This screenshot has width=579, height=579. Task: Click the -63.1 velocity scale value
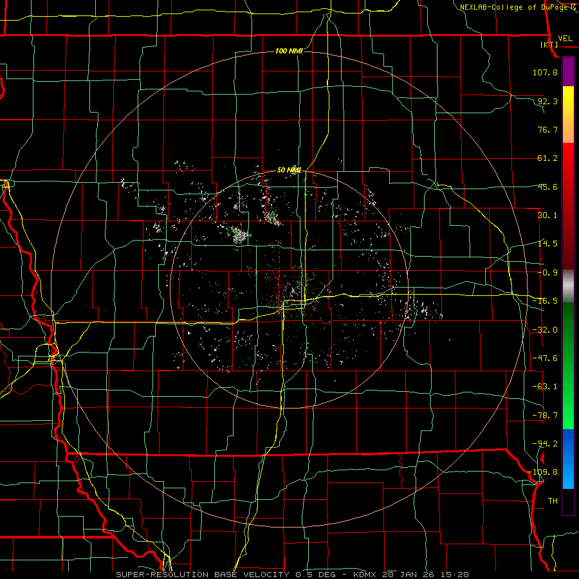pos(545,386)
